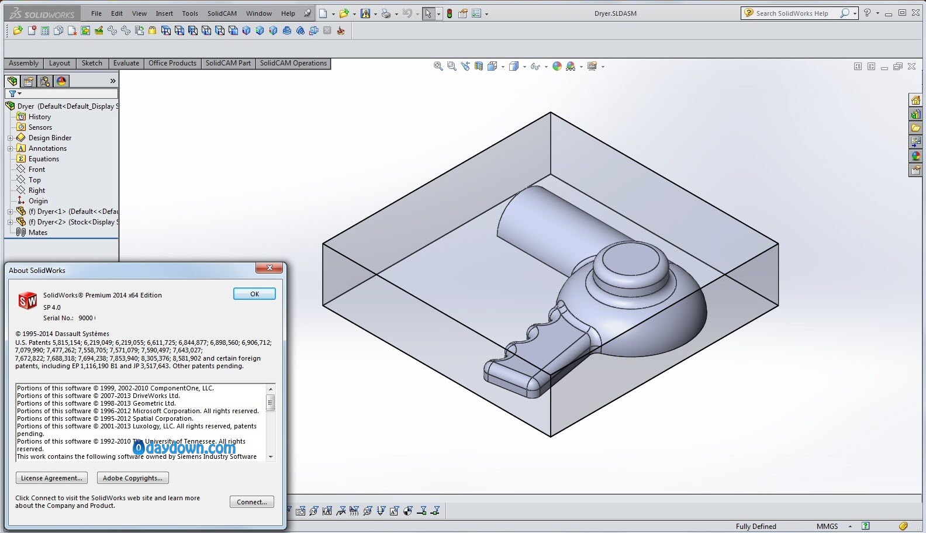This screenshot has width=926, height=533.
Task: Click the copyright list scrollbar thumb
Action: coord(270,403)
